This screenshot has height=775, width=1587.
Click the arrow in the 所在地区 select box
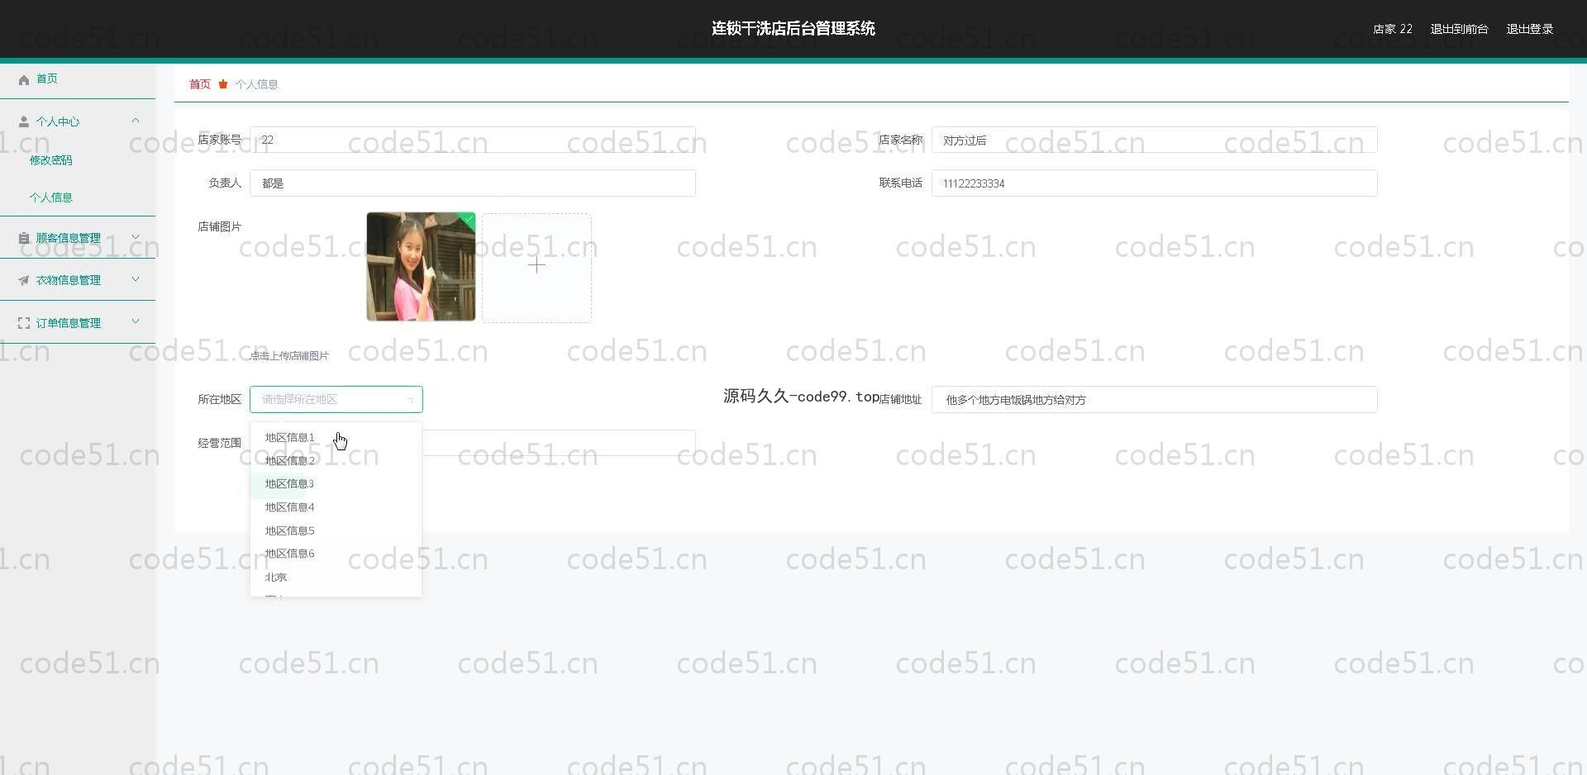click(410, 400)
